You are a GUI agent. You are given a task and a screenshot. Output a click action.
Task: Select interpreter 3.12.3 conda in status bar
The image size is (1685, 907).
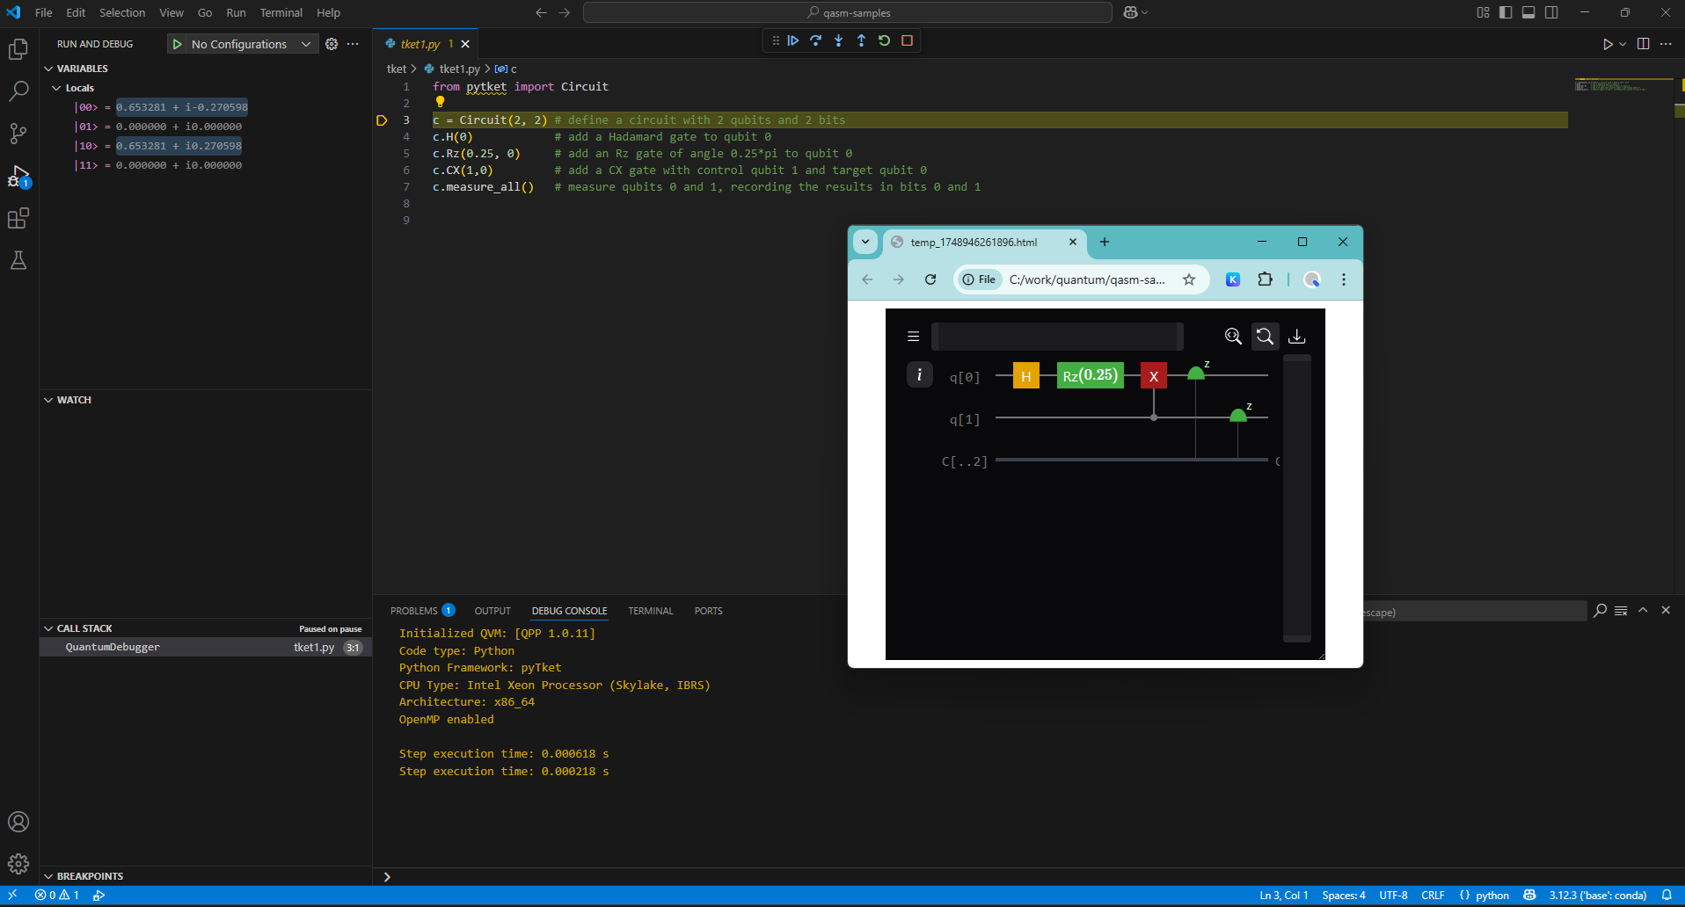pyautogui.click(x=1598, y=896)
